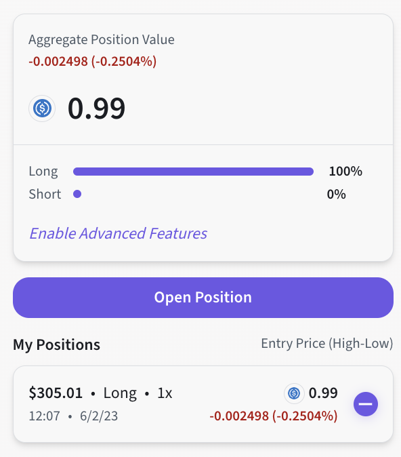Click the Open Position button

pos(203,298)
